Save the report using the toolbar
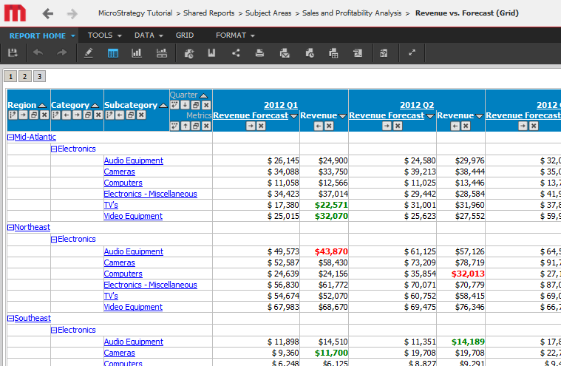This screenshot has width=561, height=366. 13,53
